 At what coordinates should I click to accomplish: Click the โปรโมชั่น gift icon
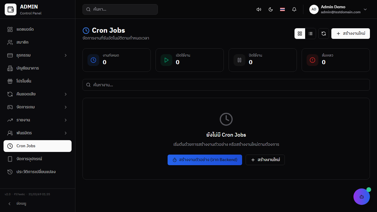pyautogui.click(x=10, y=81)
